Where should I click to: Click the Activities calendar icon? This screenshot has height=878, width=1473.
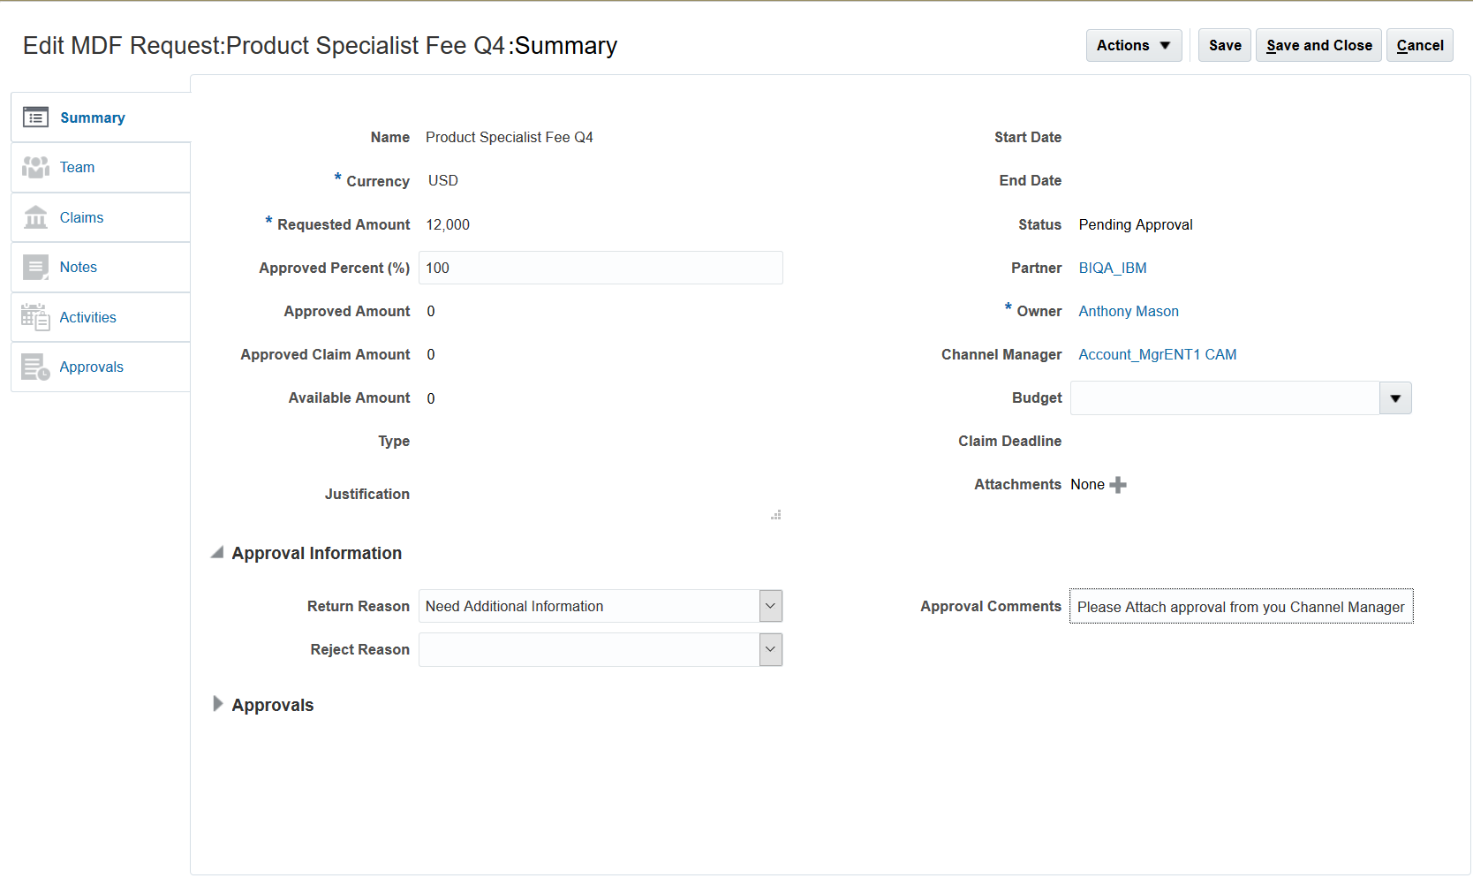pos(35,317)
